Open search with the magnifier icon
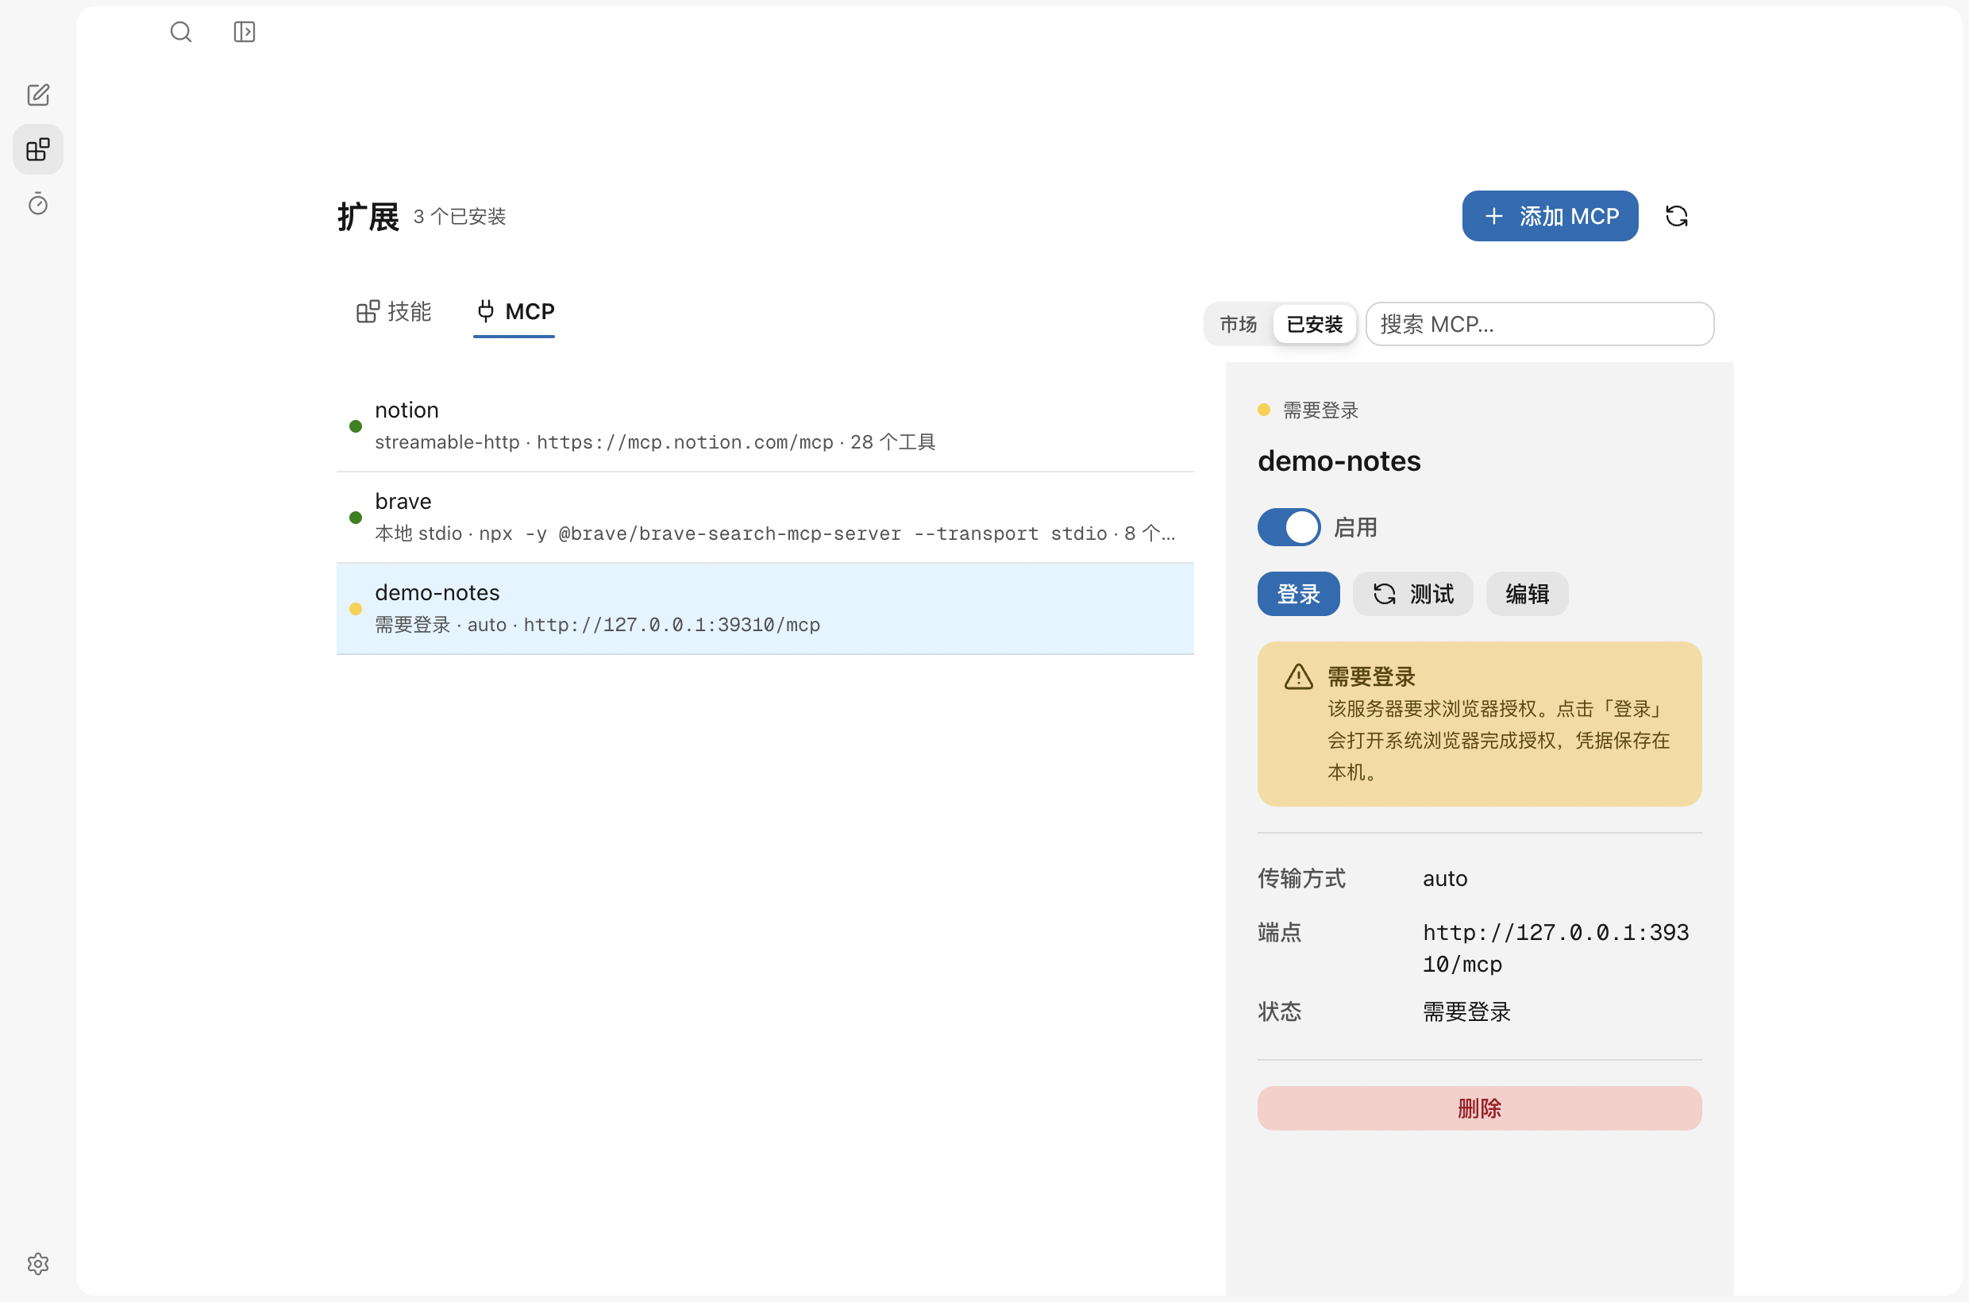This screenshot has width=1969, height=1302. tap(181, 32)
